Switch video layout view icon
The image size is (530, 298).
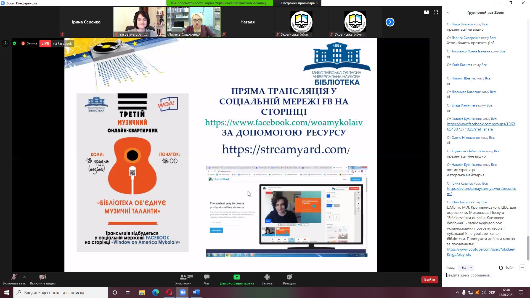(x=426, y=12)
